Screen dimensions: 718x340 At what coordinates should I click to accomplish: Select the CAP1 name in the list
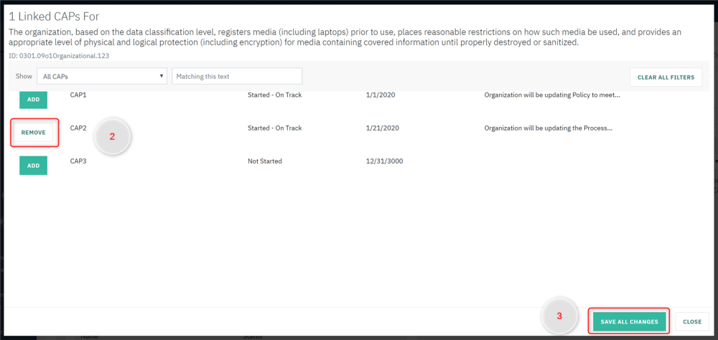coord(78,95)
